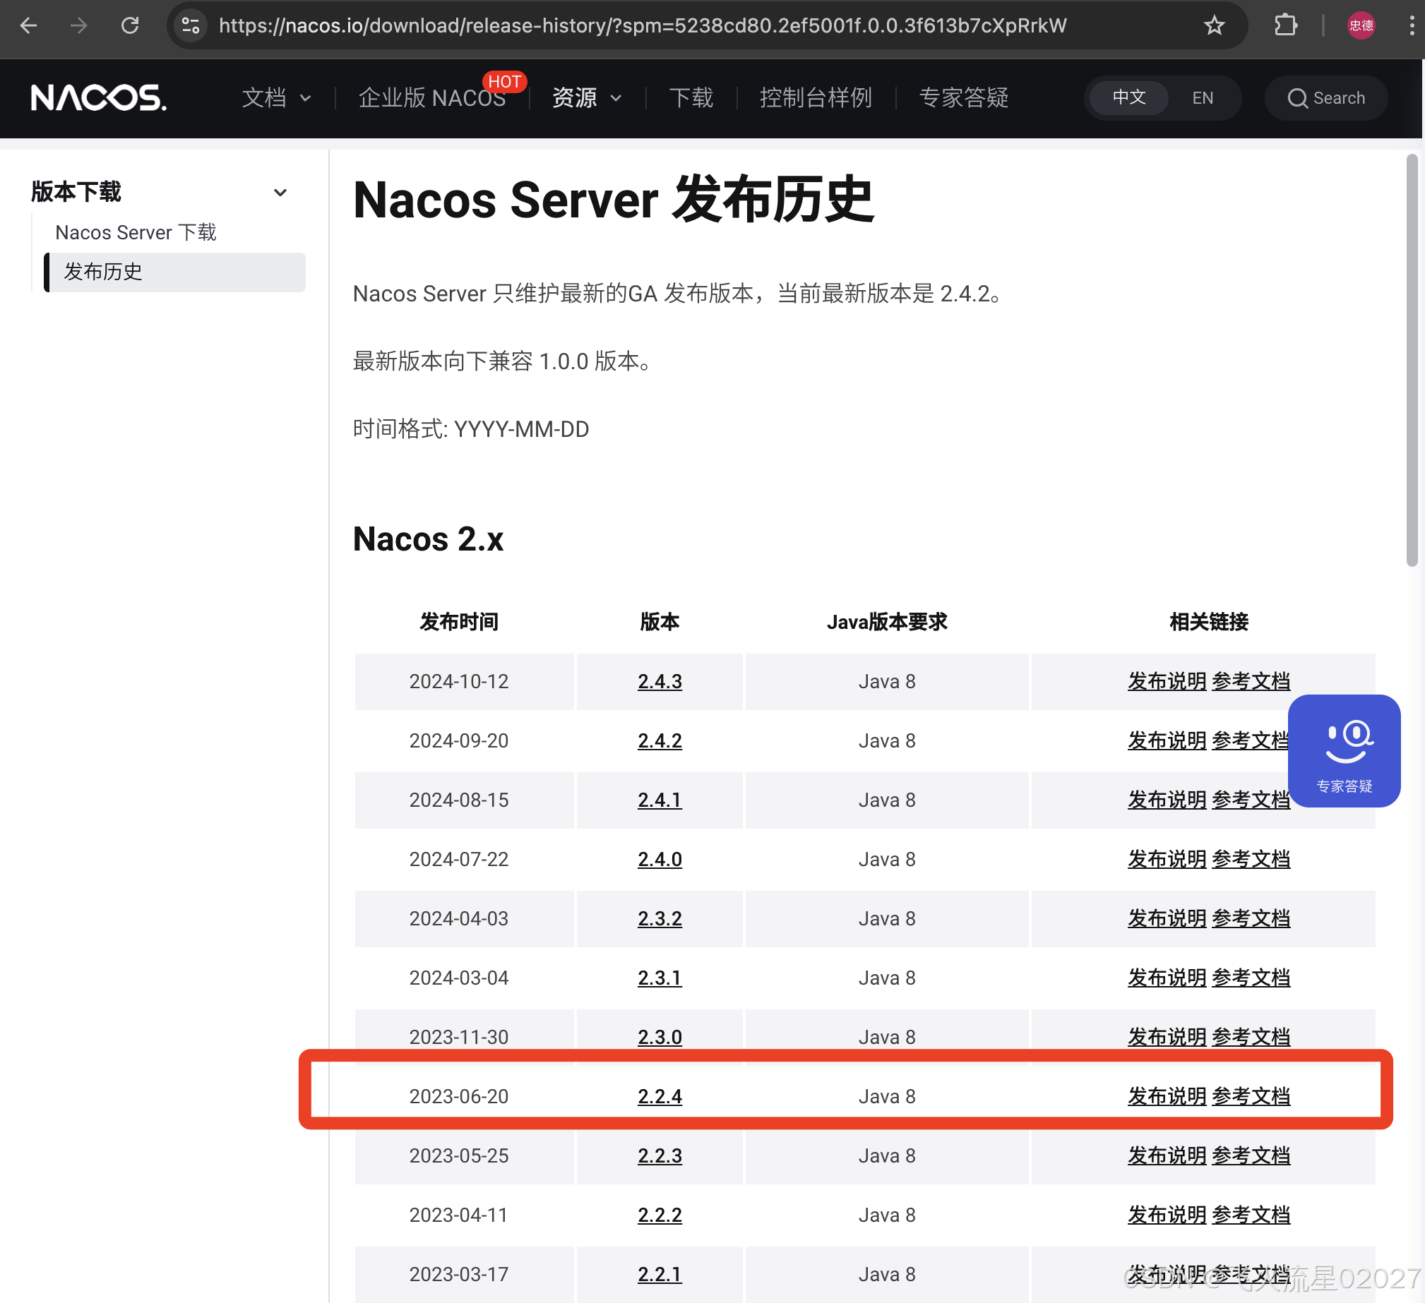1425x1303 pixels.
Task: Click the 相关链接 column header
Action: coord(1209,622)
